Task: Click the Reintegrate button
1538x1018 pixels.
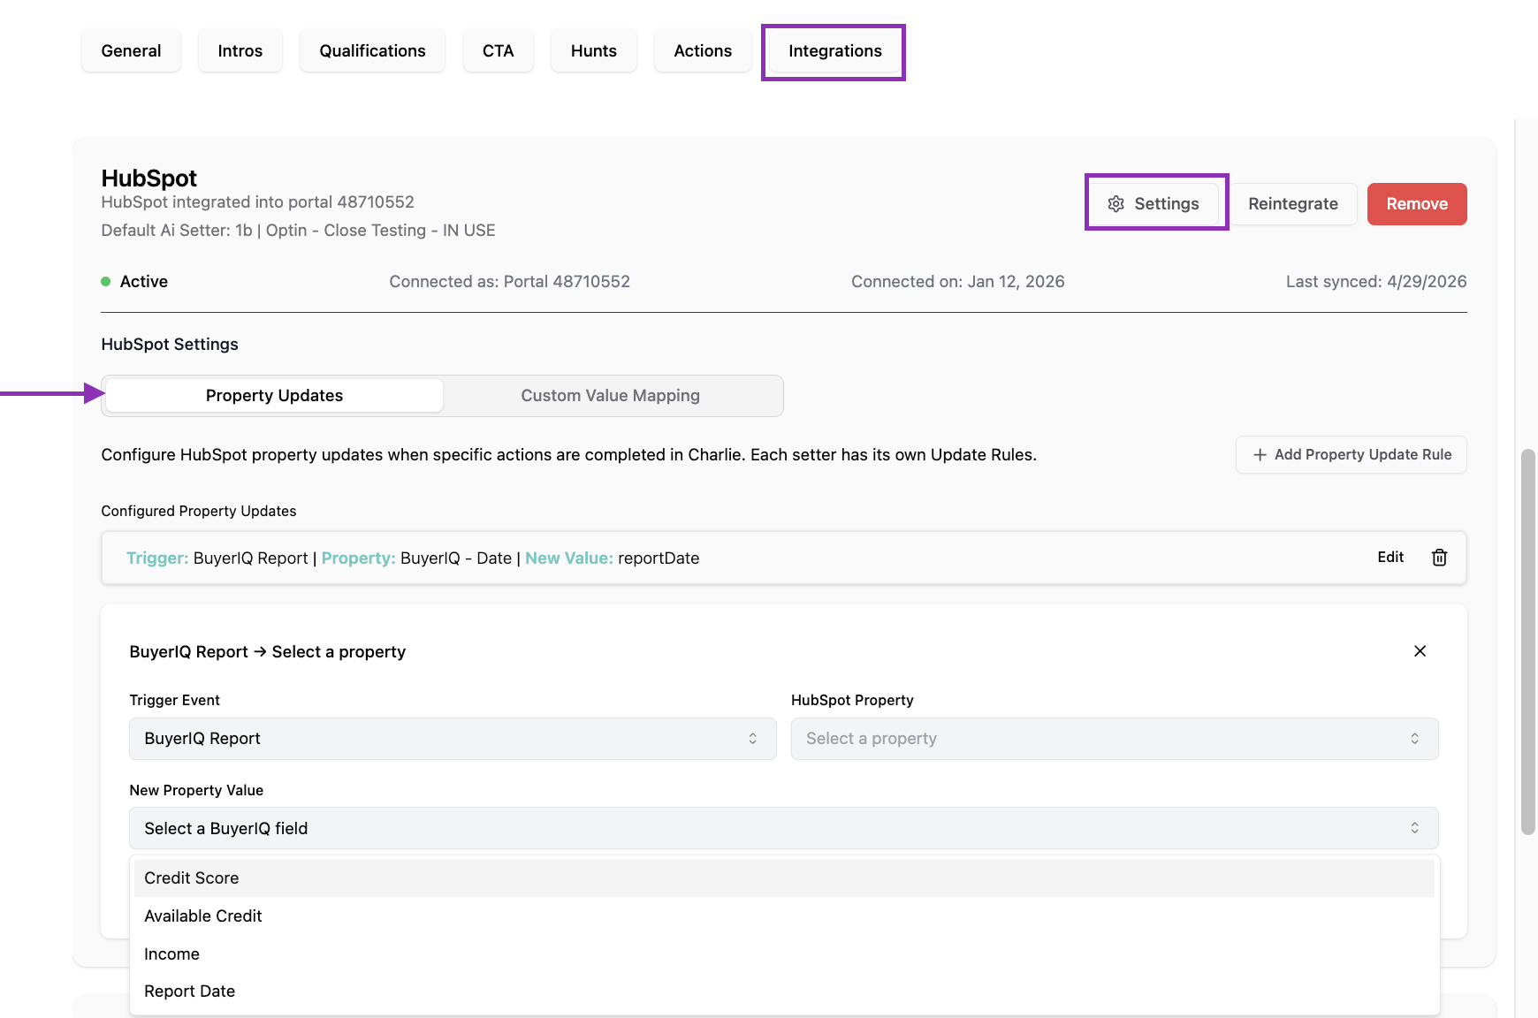Action: 1293,204
